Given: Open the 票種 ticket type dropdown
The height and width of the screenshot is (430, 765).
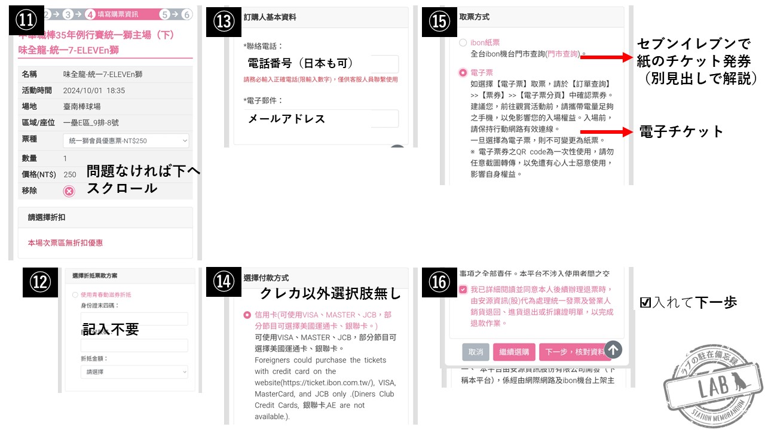Looking at the screenshot, I should pyautogui.click(x=126, y=141).
